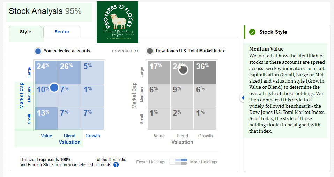Viewport: 334px width, 177px height.
Task: Select the Large Blend 26% cell in your chart
Action: (69, 72)
